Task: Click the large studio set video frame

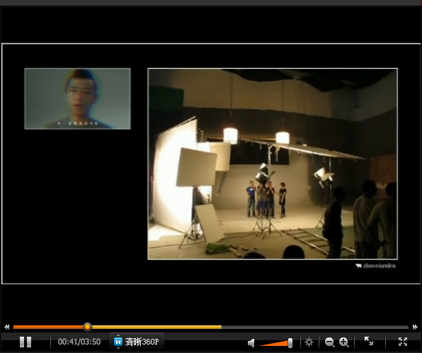Action: click(x=273, y=164)
